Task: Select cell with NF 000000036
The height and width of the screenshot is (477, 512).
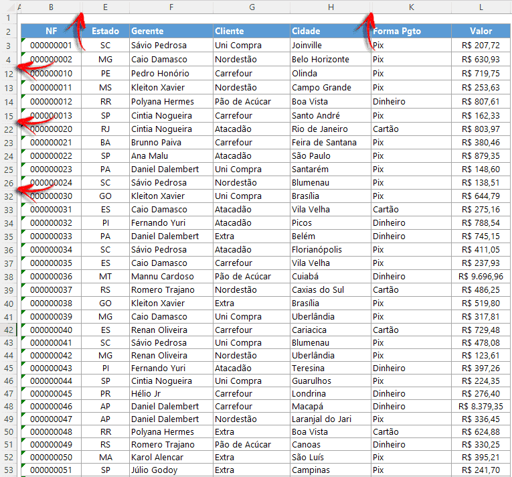Action: [52, 276]
